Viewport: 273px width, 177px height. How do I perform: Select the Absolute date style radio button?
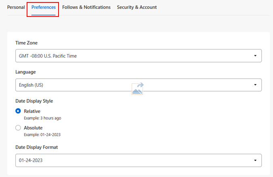[18, 128]
